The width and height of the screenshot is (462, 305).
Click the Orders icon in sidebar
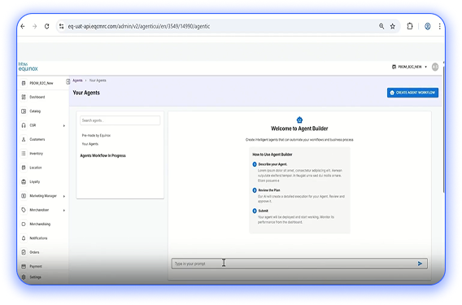24,252
